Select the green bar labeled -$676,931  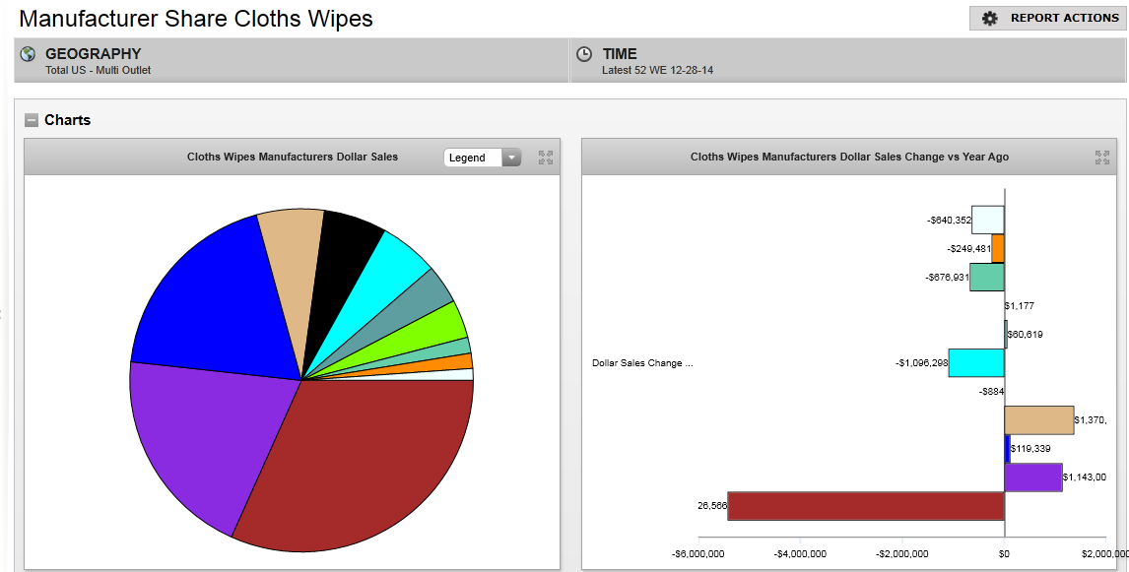986,278
